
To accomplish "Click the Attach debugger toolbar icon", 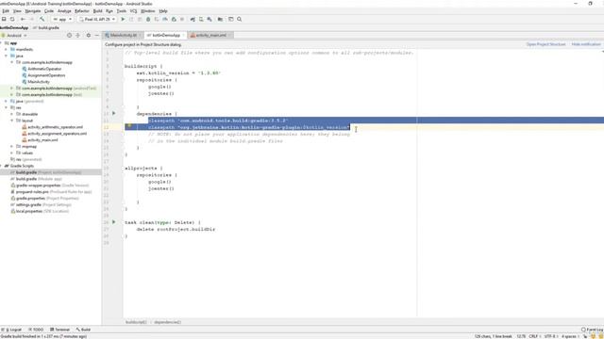I will 174,19.
